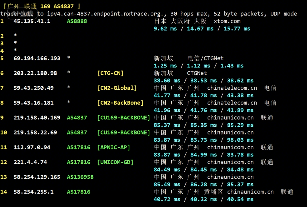
Task: Select AS4837 in hop 10 row
Action: [x=77, y=132]
